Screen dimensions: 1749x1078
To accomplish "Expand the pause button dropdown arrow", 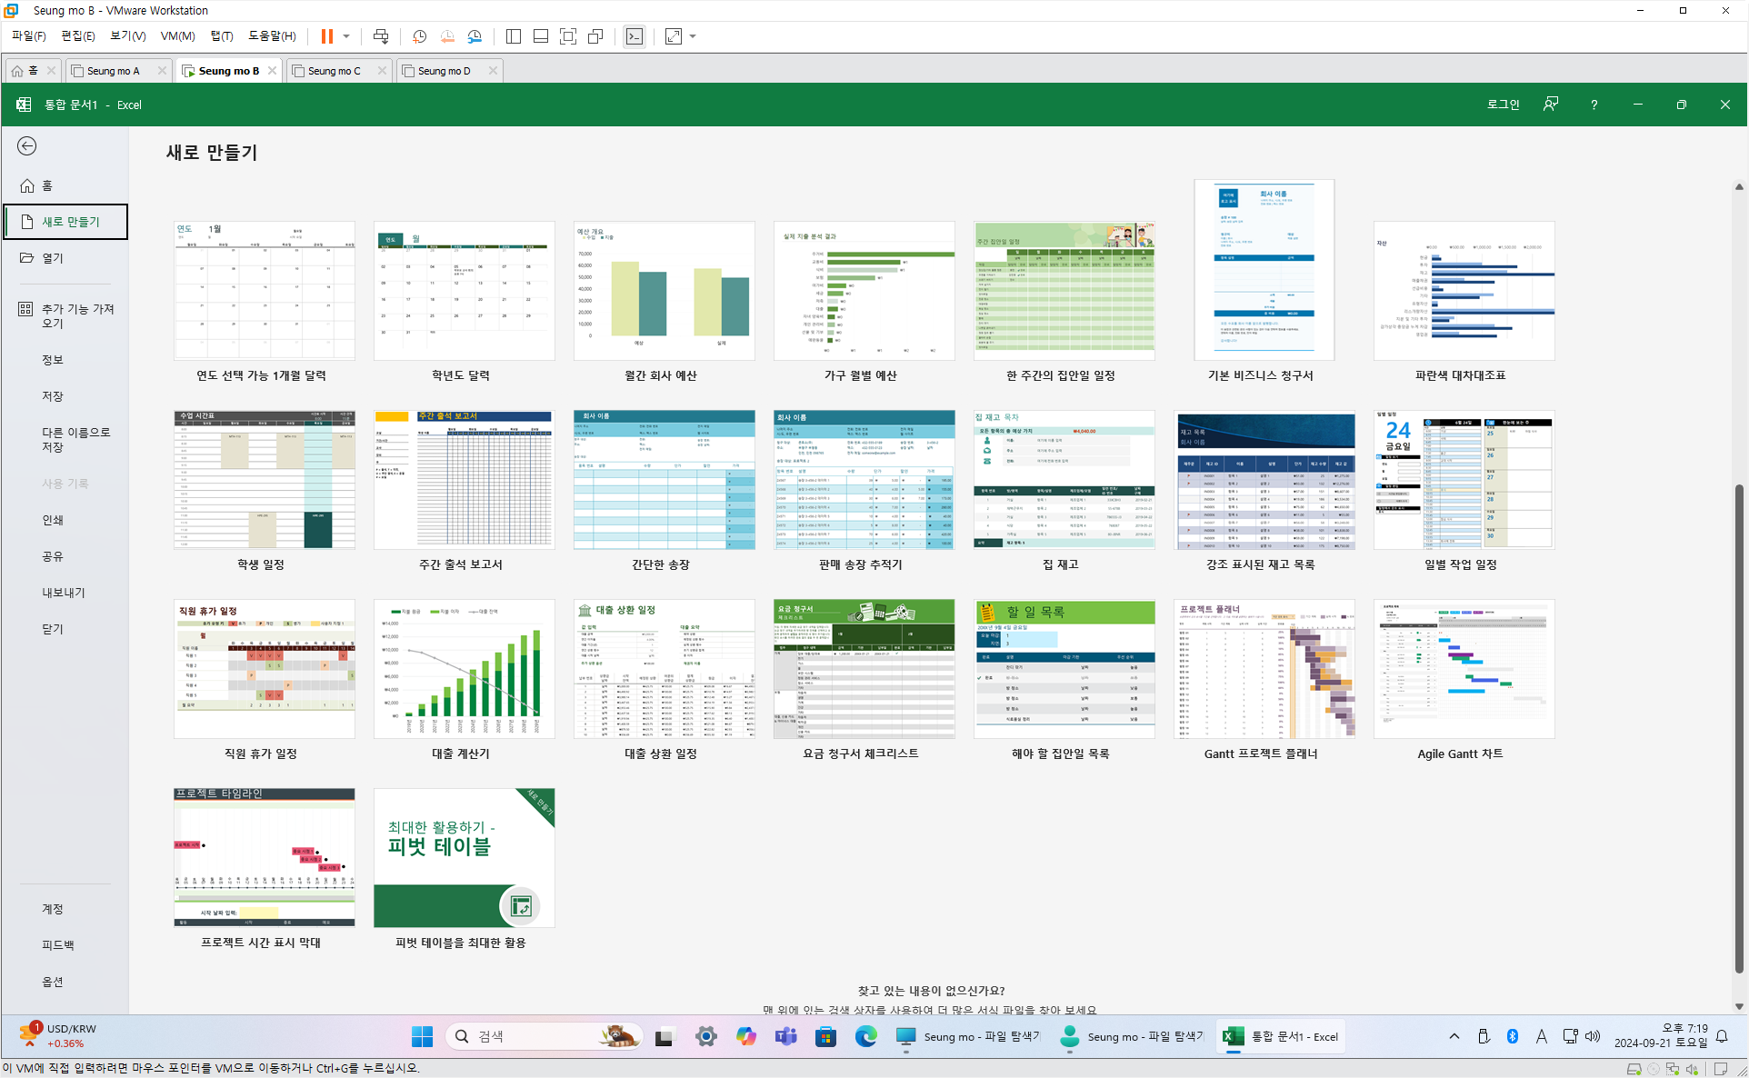I will 346,36.
